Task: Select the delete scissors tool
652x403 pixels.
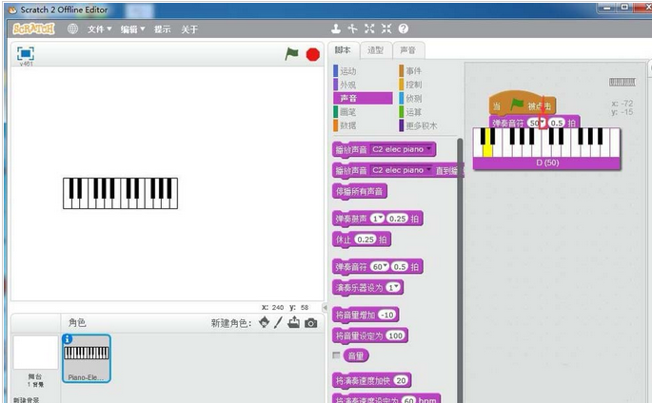Action: pyautogui.click(x=352, y=29)
